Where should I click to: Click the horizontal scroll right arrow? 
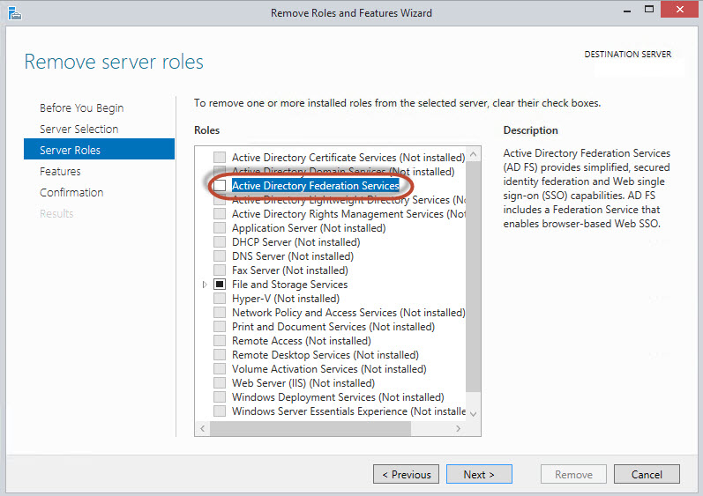tap(458, 428)
